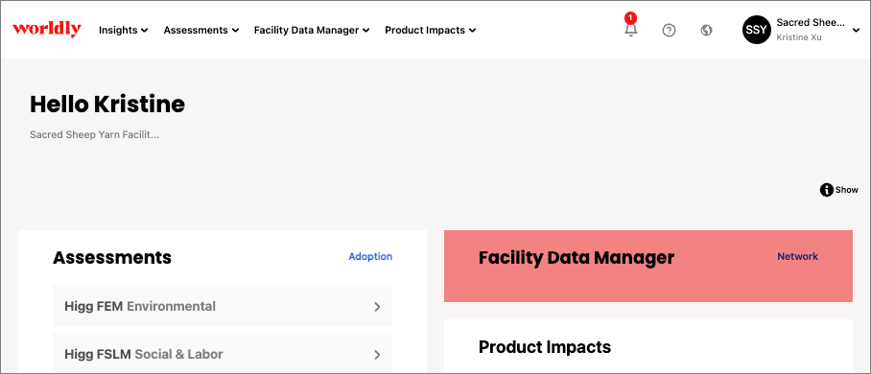
Task: Open the notifications bell
Action: click(630, 30)
